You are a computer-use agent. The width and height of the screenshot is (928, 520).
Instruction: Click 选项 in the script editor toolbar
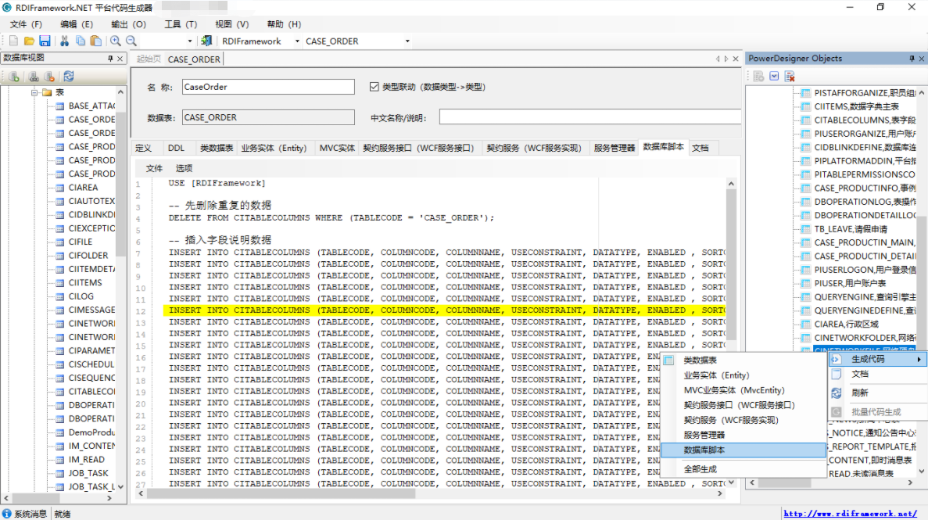(x=184, y=168)
